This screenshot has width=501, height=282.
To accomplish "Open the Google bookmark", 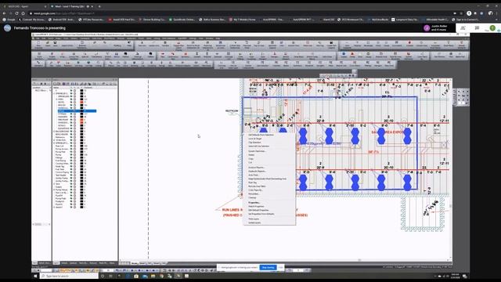I will 9,20.
